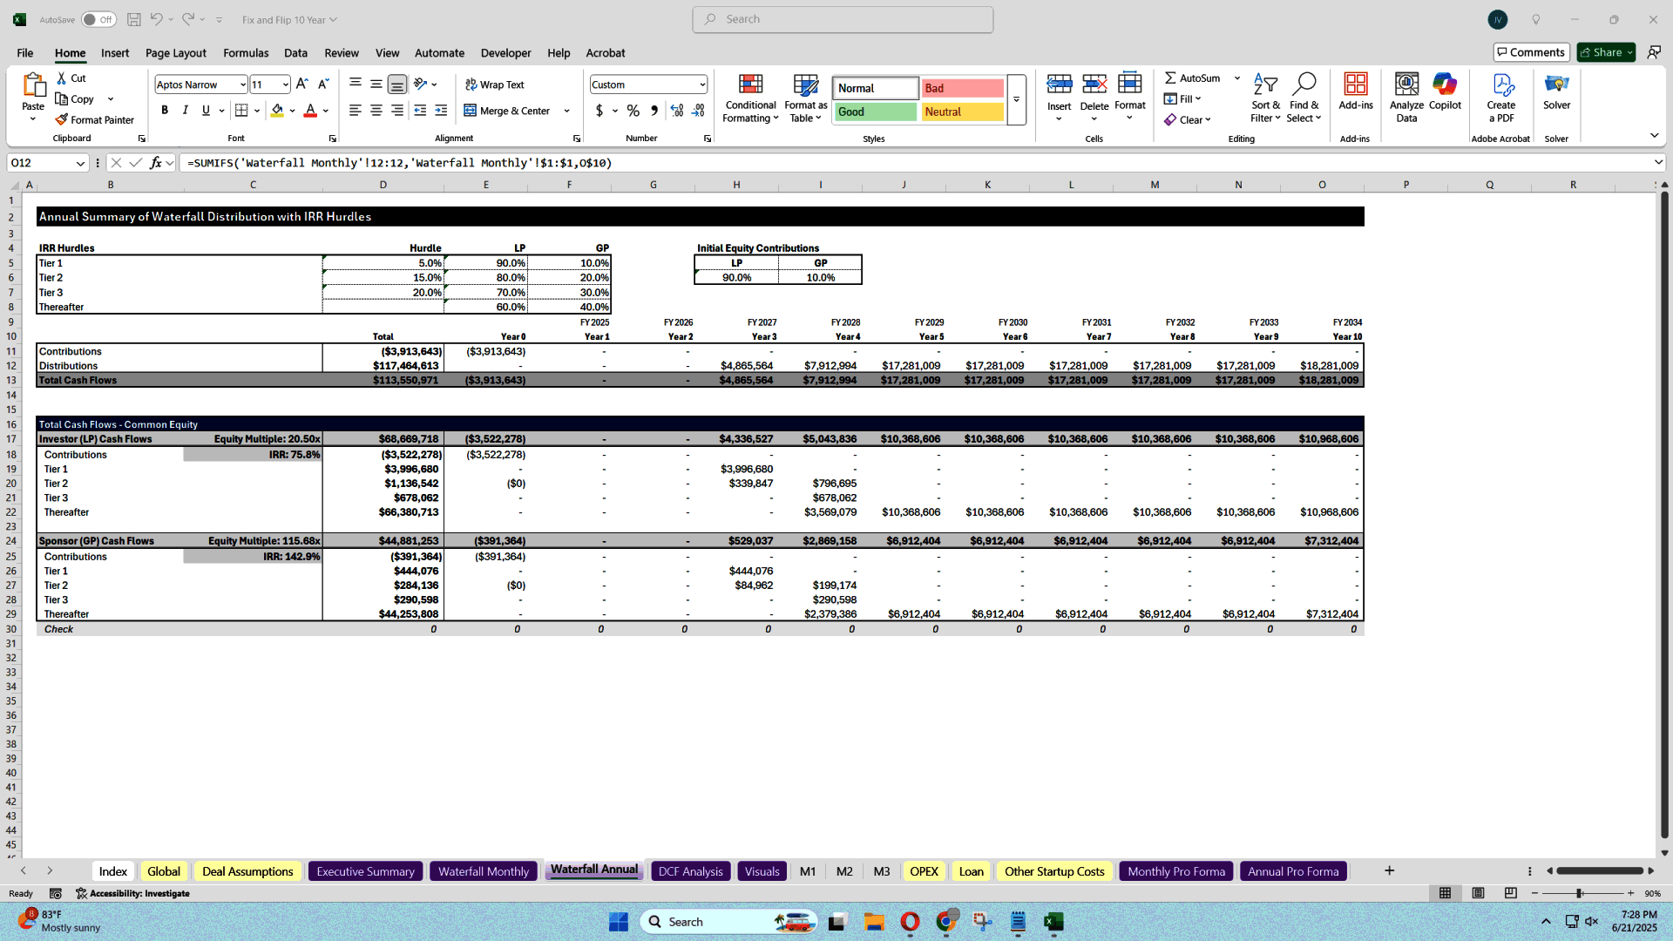Open the Clear dropdown

click(x=1188, y=119)
